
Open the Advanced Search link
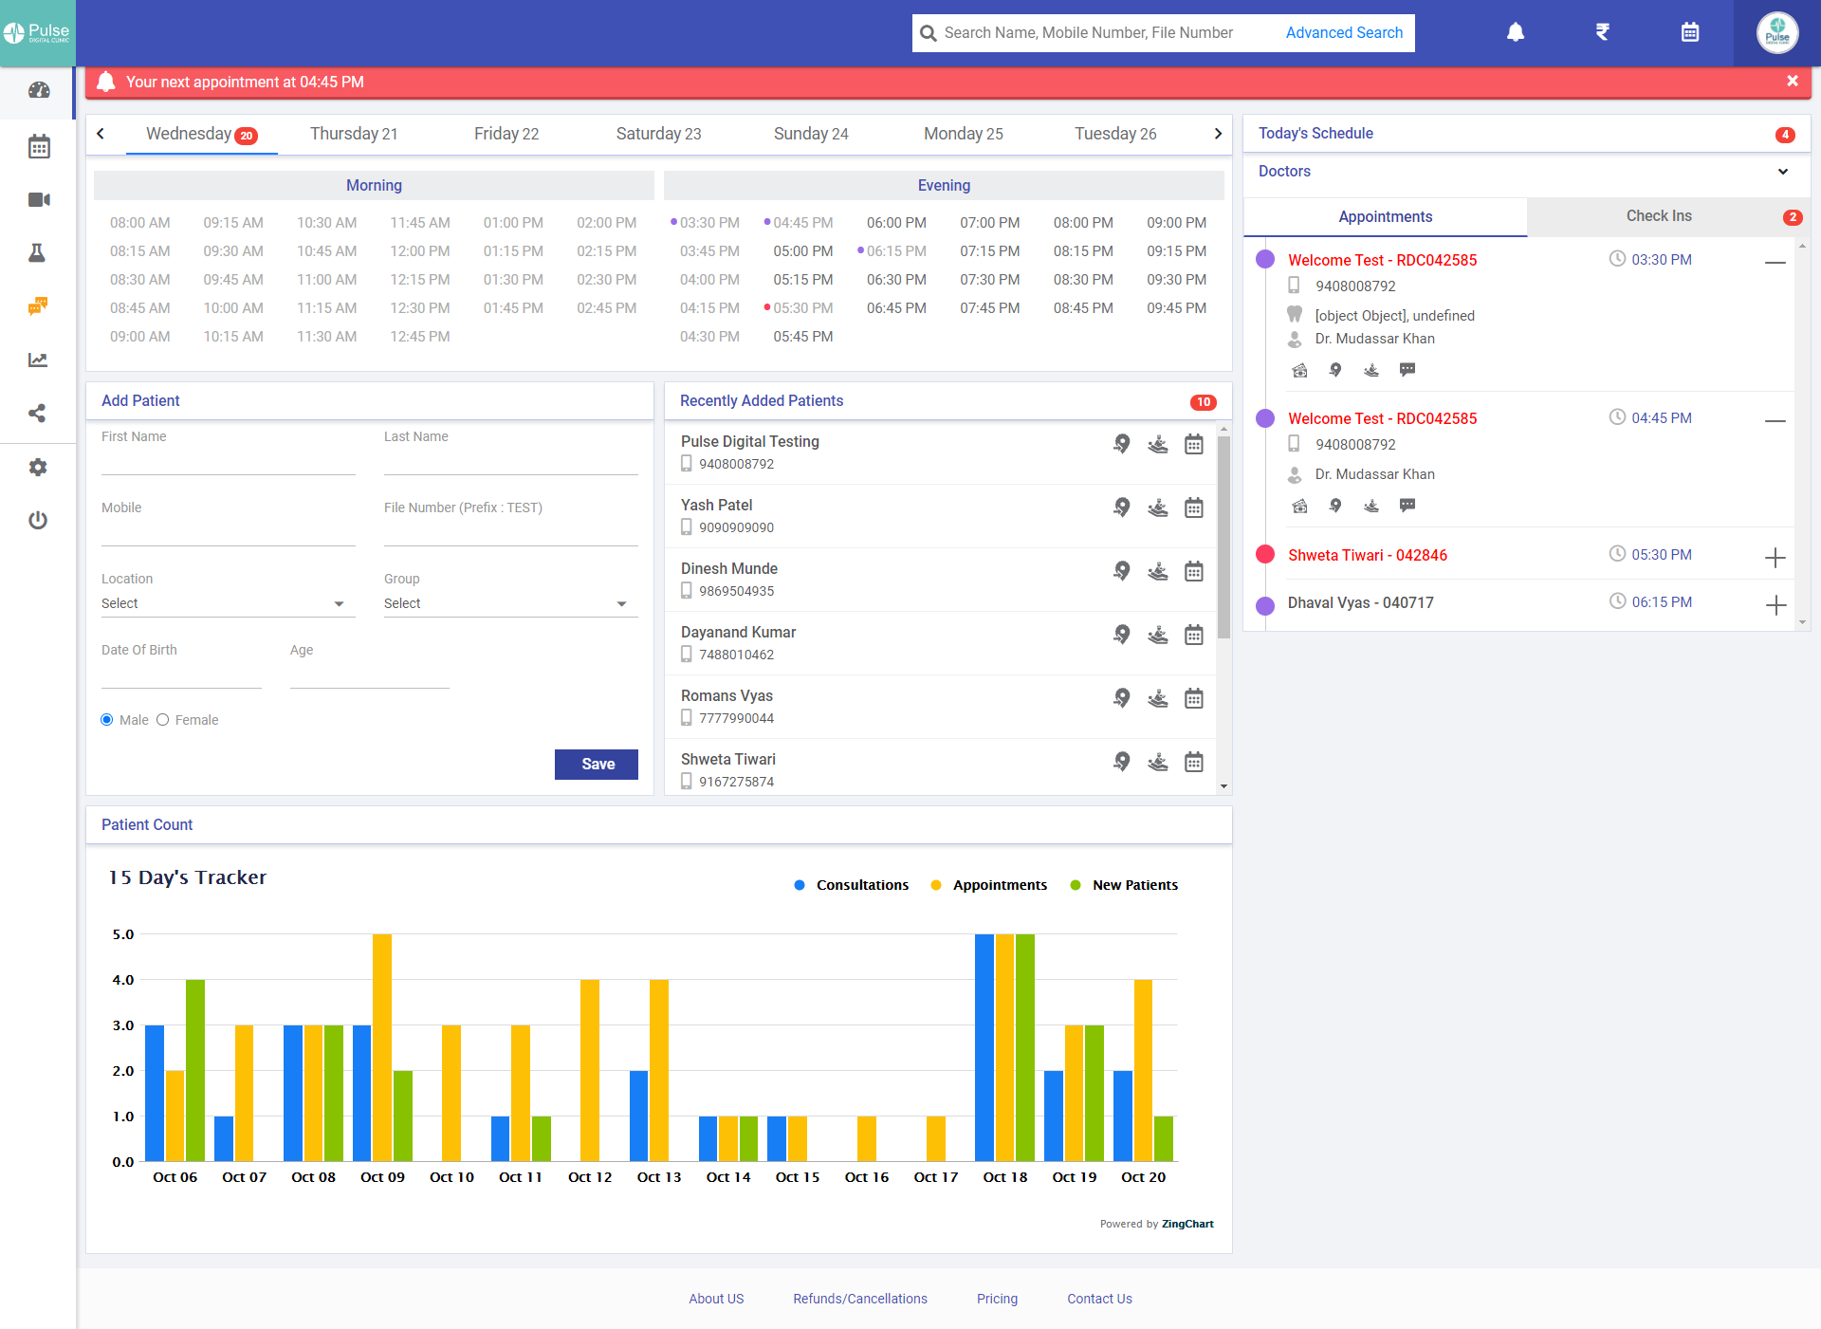pos(1344,32)
